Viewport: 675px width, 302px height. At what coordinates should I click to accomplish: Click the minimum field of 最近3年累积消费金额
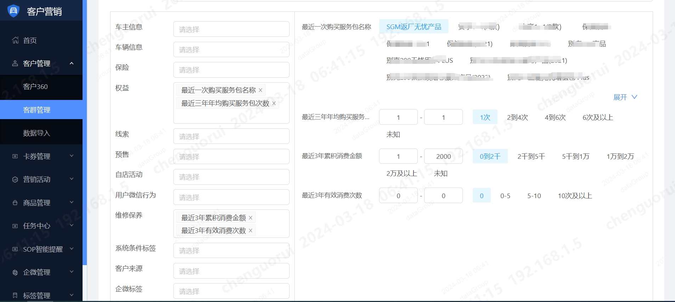click(x=398, y=156)
